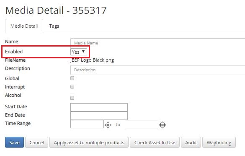Click the Cancel button
Image resolution: width=245 pixels, height=156 pixels.
[x=37, y=142]
